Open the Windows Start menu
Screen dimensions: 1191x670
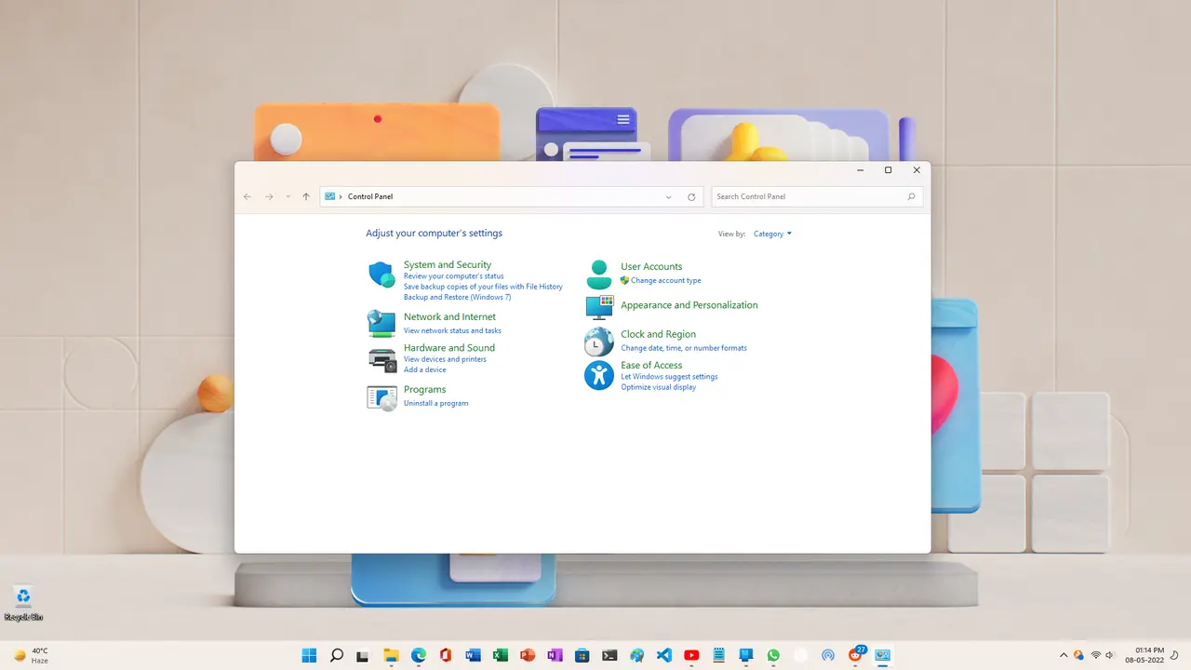[309, 655]
